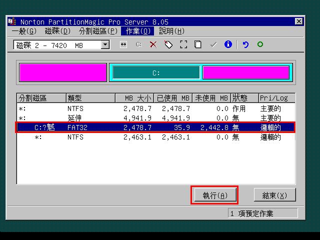Open partition info with the blue i icon
The width and height of the screenshot is (320, 240).
pos(228,44)
